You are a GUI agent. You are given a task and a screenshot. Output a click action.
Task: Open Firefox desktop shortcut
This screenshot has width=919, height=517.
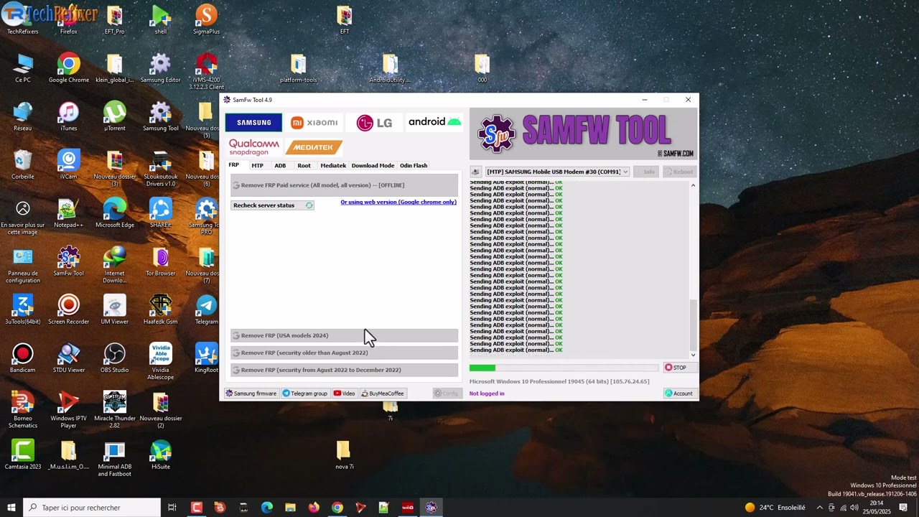(x=69, y=20)
